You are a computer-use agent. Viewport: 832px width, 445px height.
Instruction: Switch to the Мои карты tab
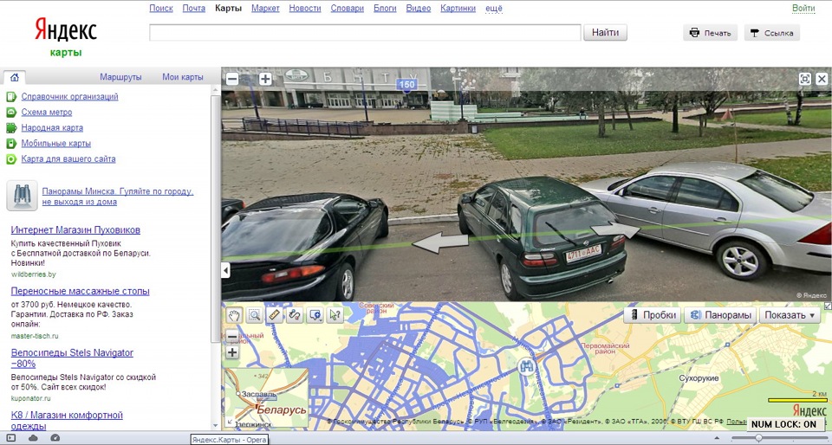click(183, 77)
